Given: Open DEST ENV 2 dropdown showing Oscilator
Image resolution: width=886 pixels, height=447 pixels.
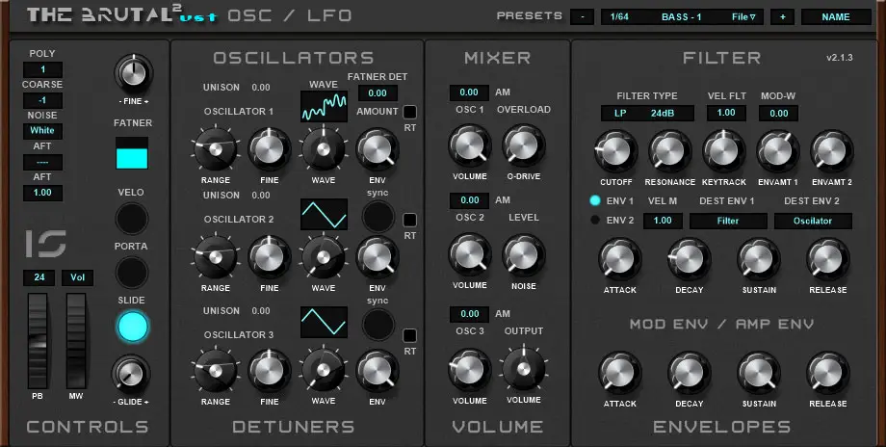Looking at the screenshot, I should 813,221.
